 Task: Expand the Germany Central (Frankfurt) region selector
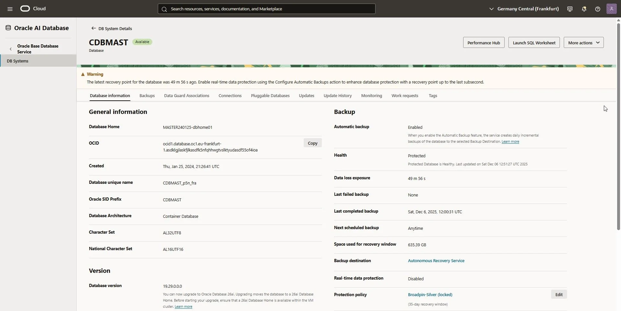[x=524, y=9]
